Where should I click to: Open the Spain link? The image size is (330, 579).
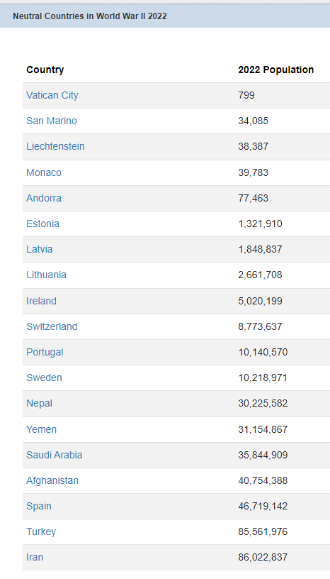pos(39,506)
